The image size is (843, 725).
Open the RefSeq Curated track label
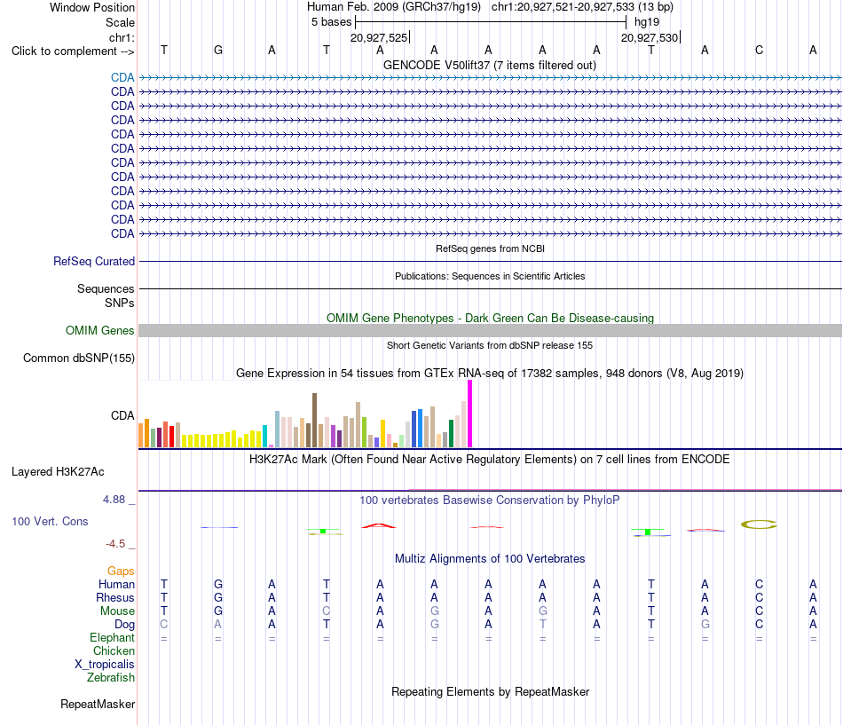pyautogui.click(x=93, y=262)
